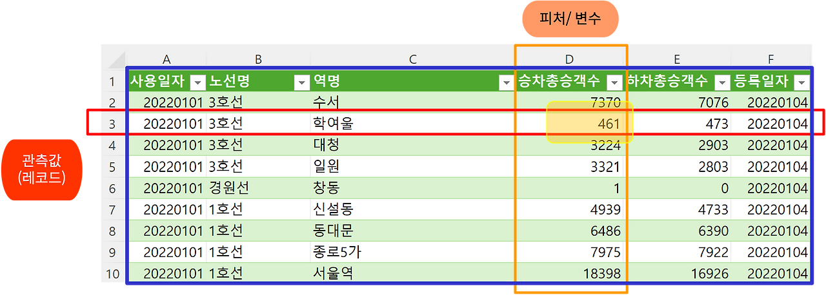Select the 1호선 cell in 서울역 row

258,273
